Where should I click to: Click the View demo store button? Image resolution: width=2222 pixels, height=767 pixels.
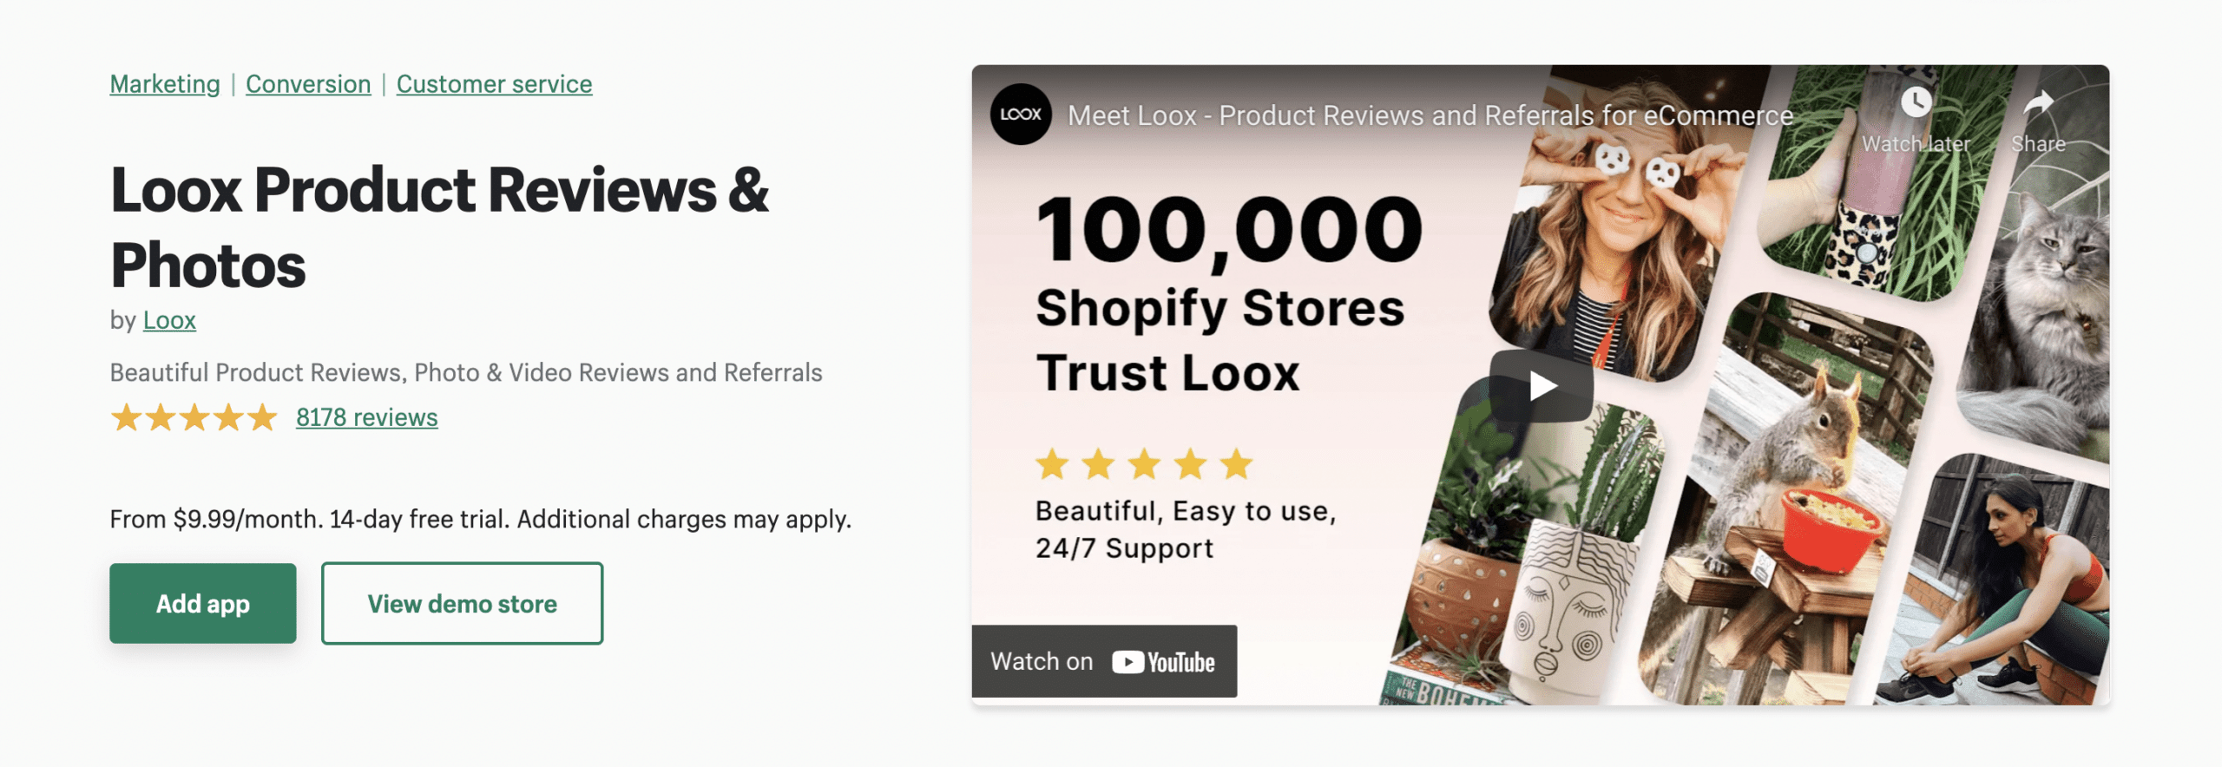(462, 603)
